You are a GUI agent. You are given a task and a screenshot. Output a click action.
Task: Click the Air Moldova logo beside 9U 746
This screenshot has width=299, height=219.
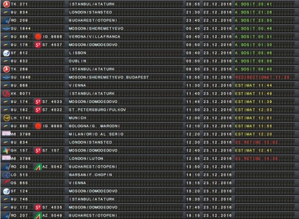pyautogui.click(x=6, y=199)
